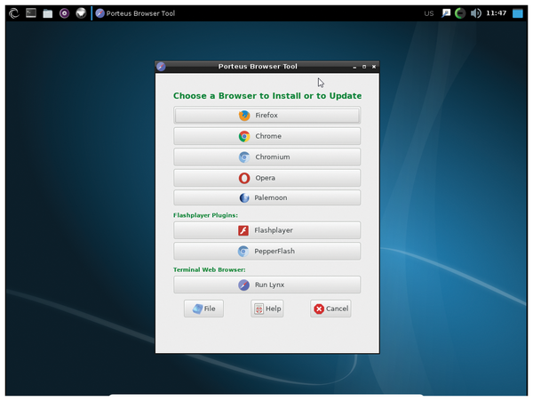Select the Chromium install button
Viewport: 533px width, 401px height.
(266, 156)
